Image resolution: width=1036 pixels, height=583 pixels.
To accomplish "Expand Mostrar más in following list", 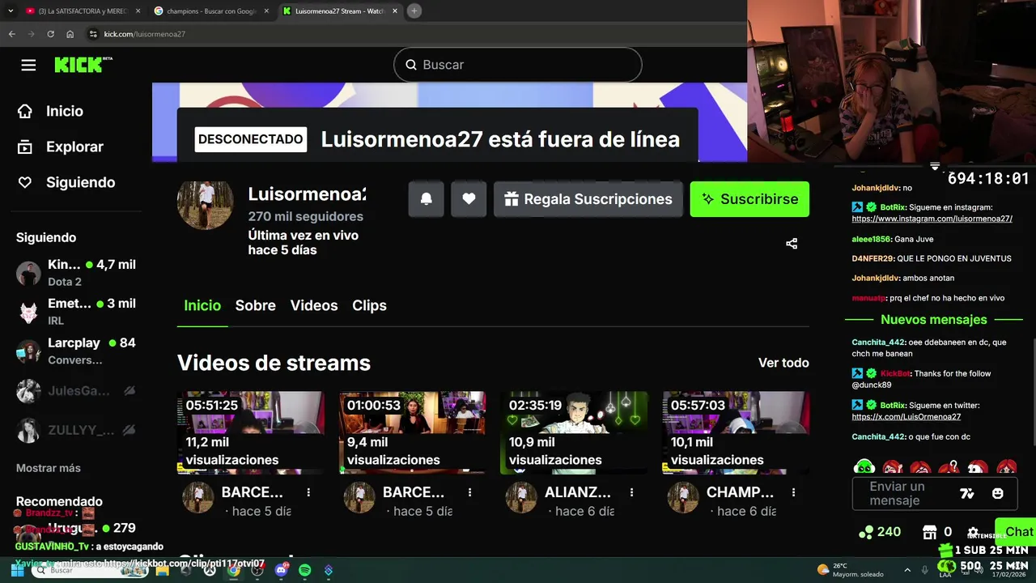I will (x=49, y=468).
